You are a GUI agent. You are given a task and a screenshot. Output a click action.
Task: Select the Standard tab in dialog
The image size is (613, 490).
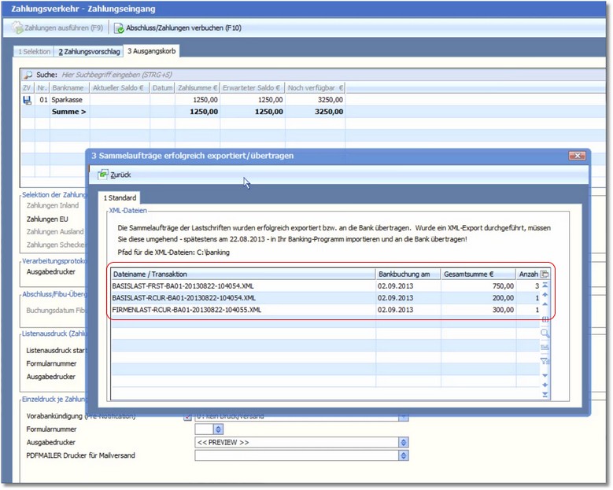tap(120, 197)
